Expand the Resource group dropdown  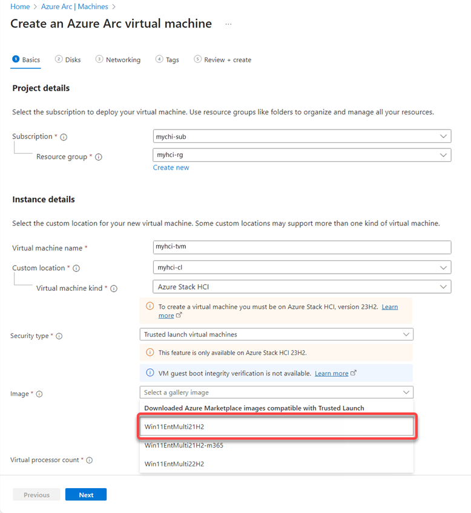302,155
